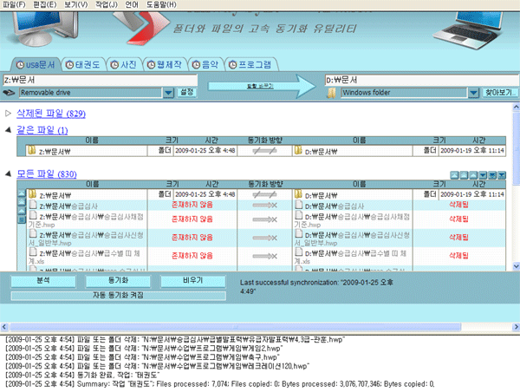Open the 삭제된 파일 (829) link
This screenshot has width=520, height=392.
[51, 114]
